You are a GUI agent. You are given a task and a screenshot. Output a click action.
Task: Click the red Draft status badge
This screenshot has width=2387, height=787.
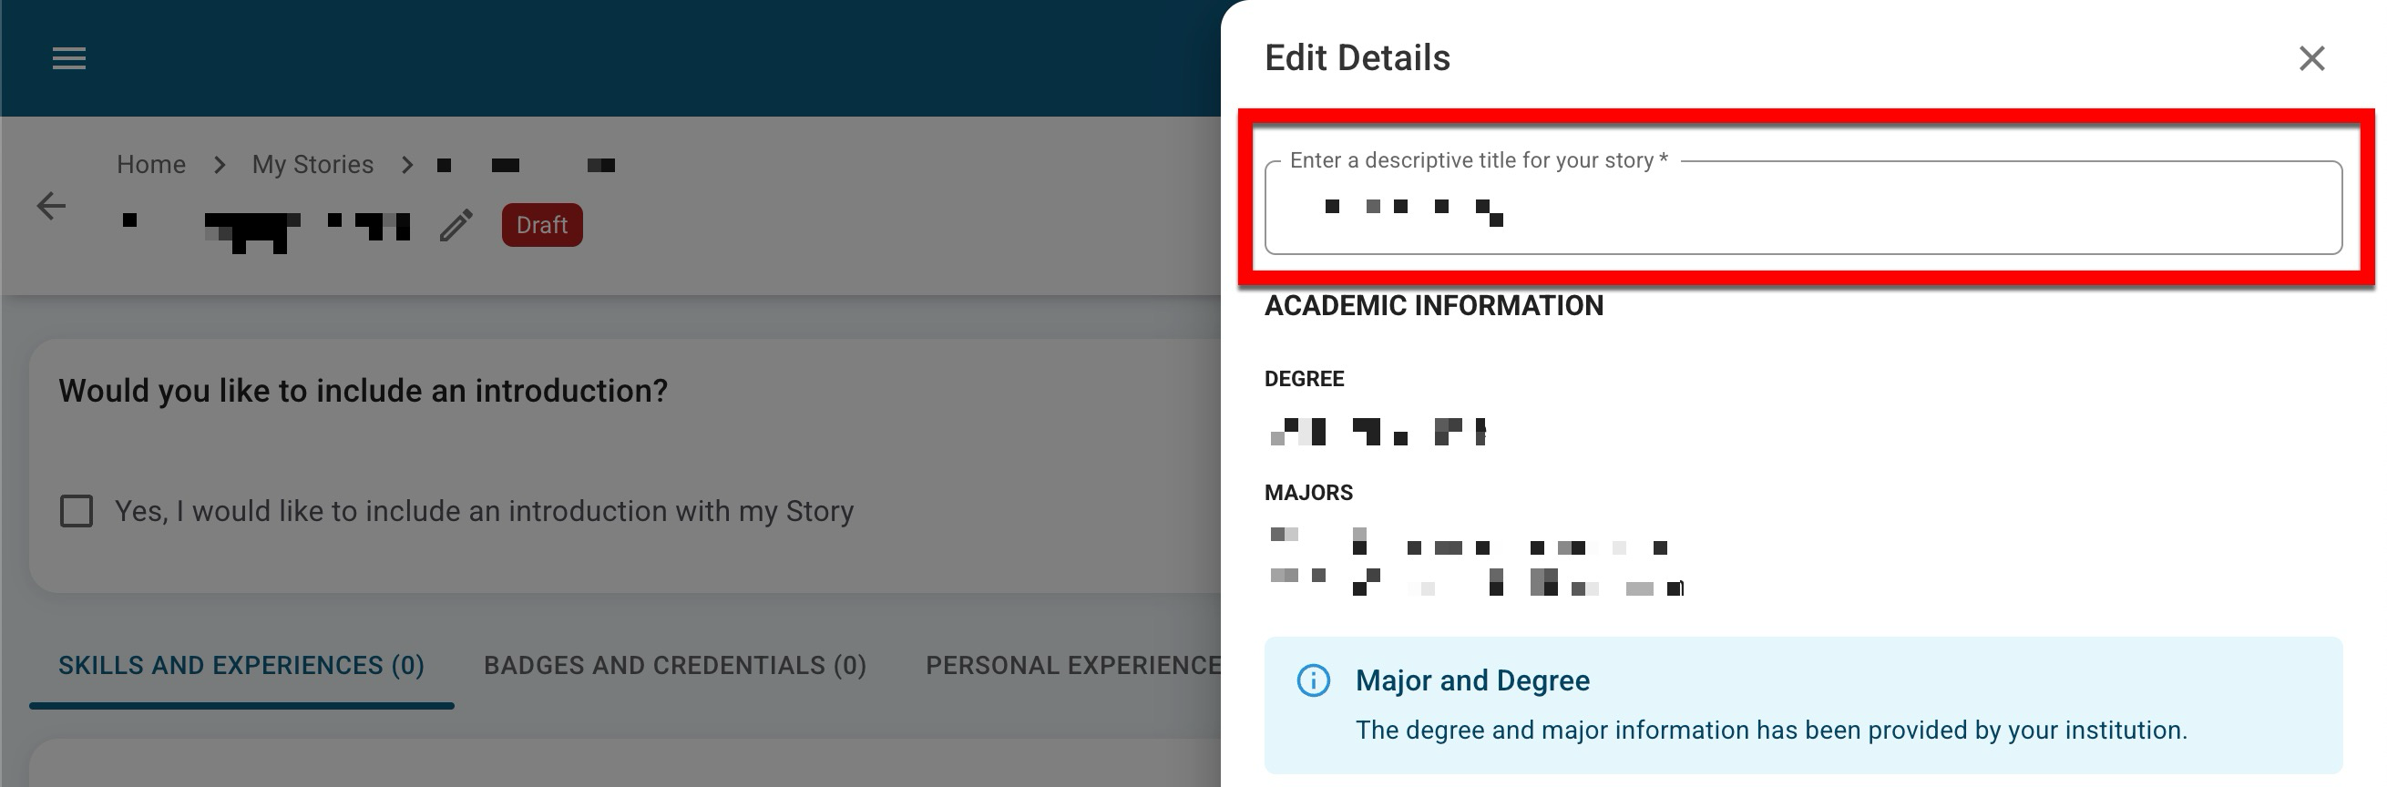(541, 225)
